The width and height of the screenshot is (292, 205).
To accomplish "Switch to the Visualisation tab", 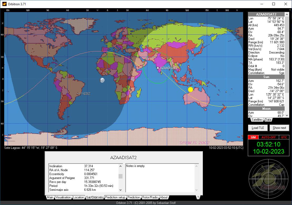I will tap(63, 197).
